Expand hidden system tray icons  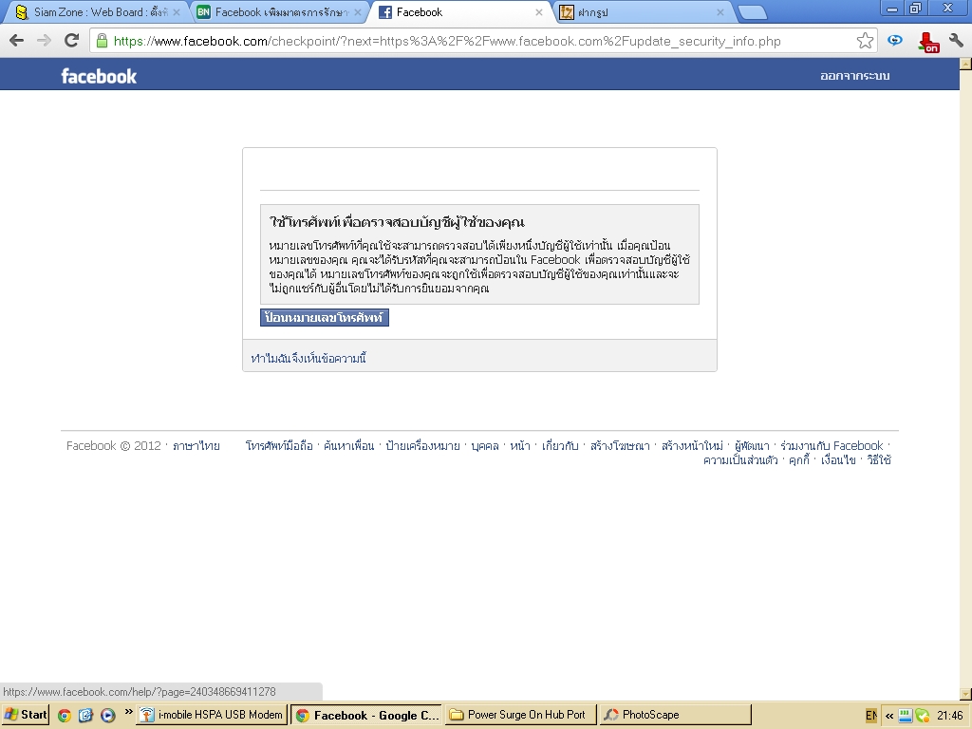coord(888,716)
